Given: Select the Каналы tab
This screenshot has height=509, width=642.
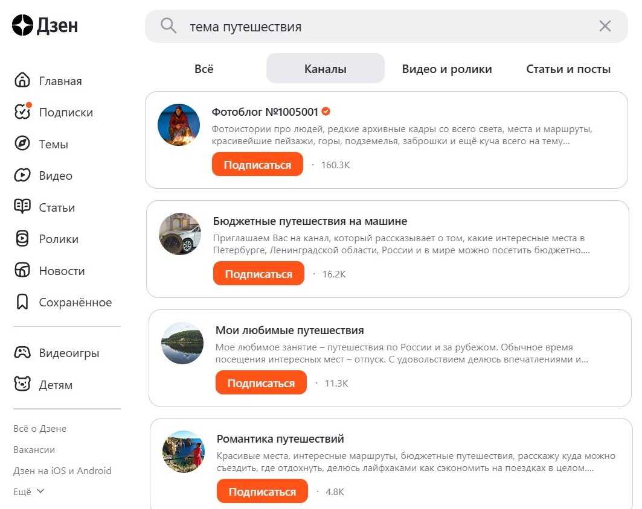Looking at the screenshot, I should click(325, 68).
